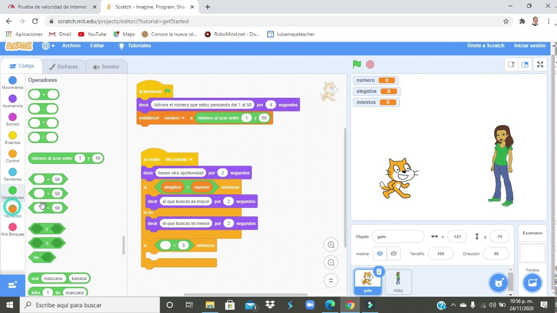Open the Archivo menu
Screen dimensions: 557x313
pos(71,46)
